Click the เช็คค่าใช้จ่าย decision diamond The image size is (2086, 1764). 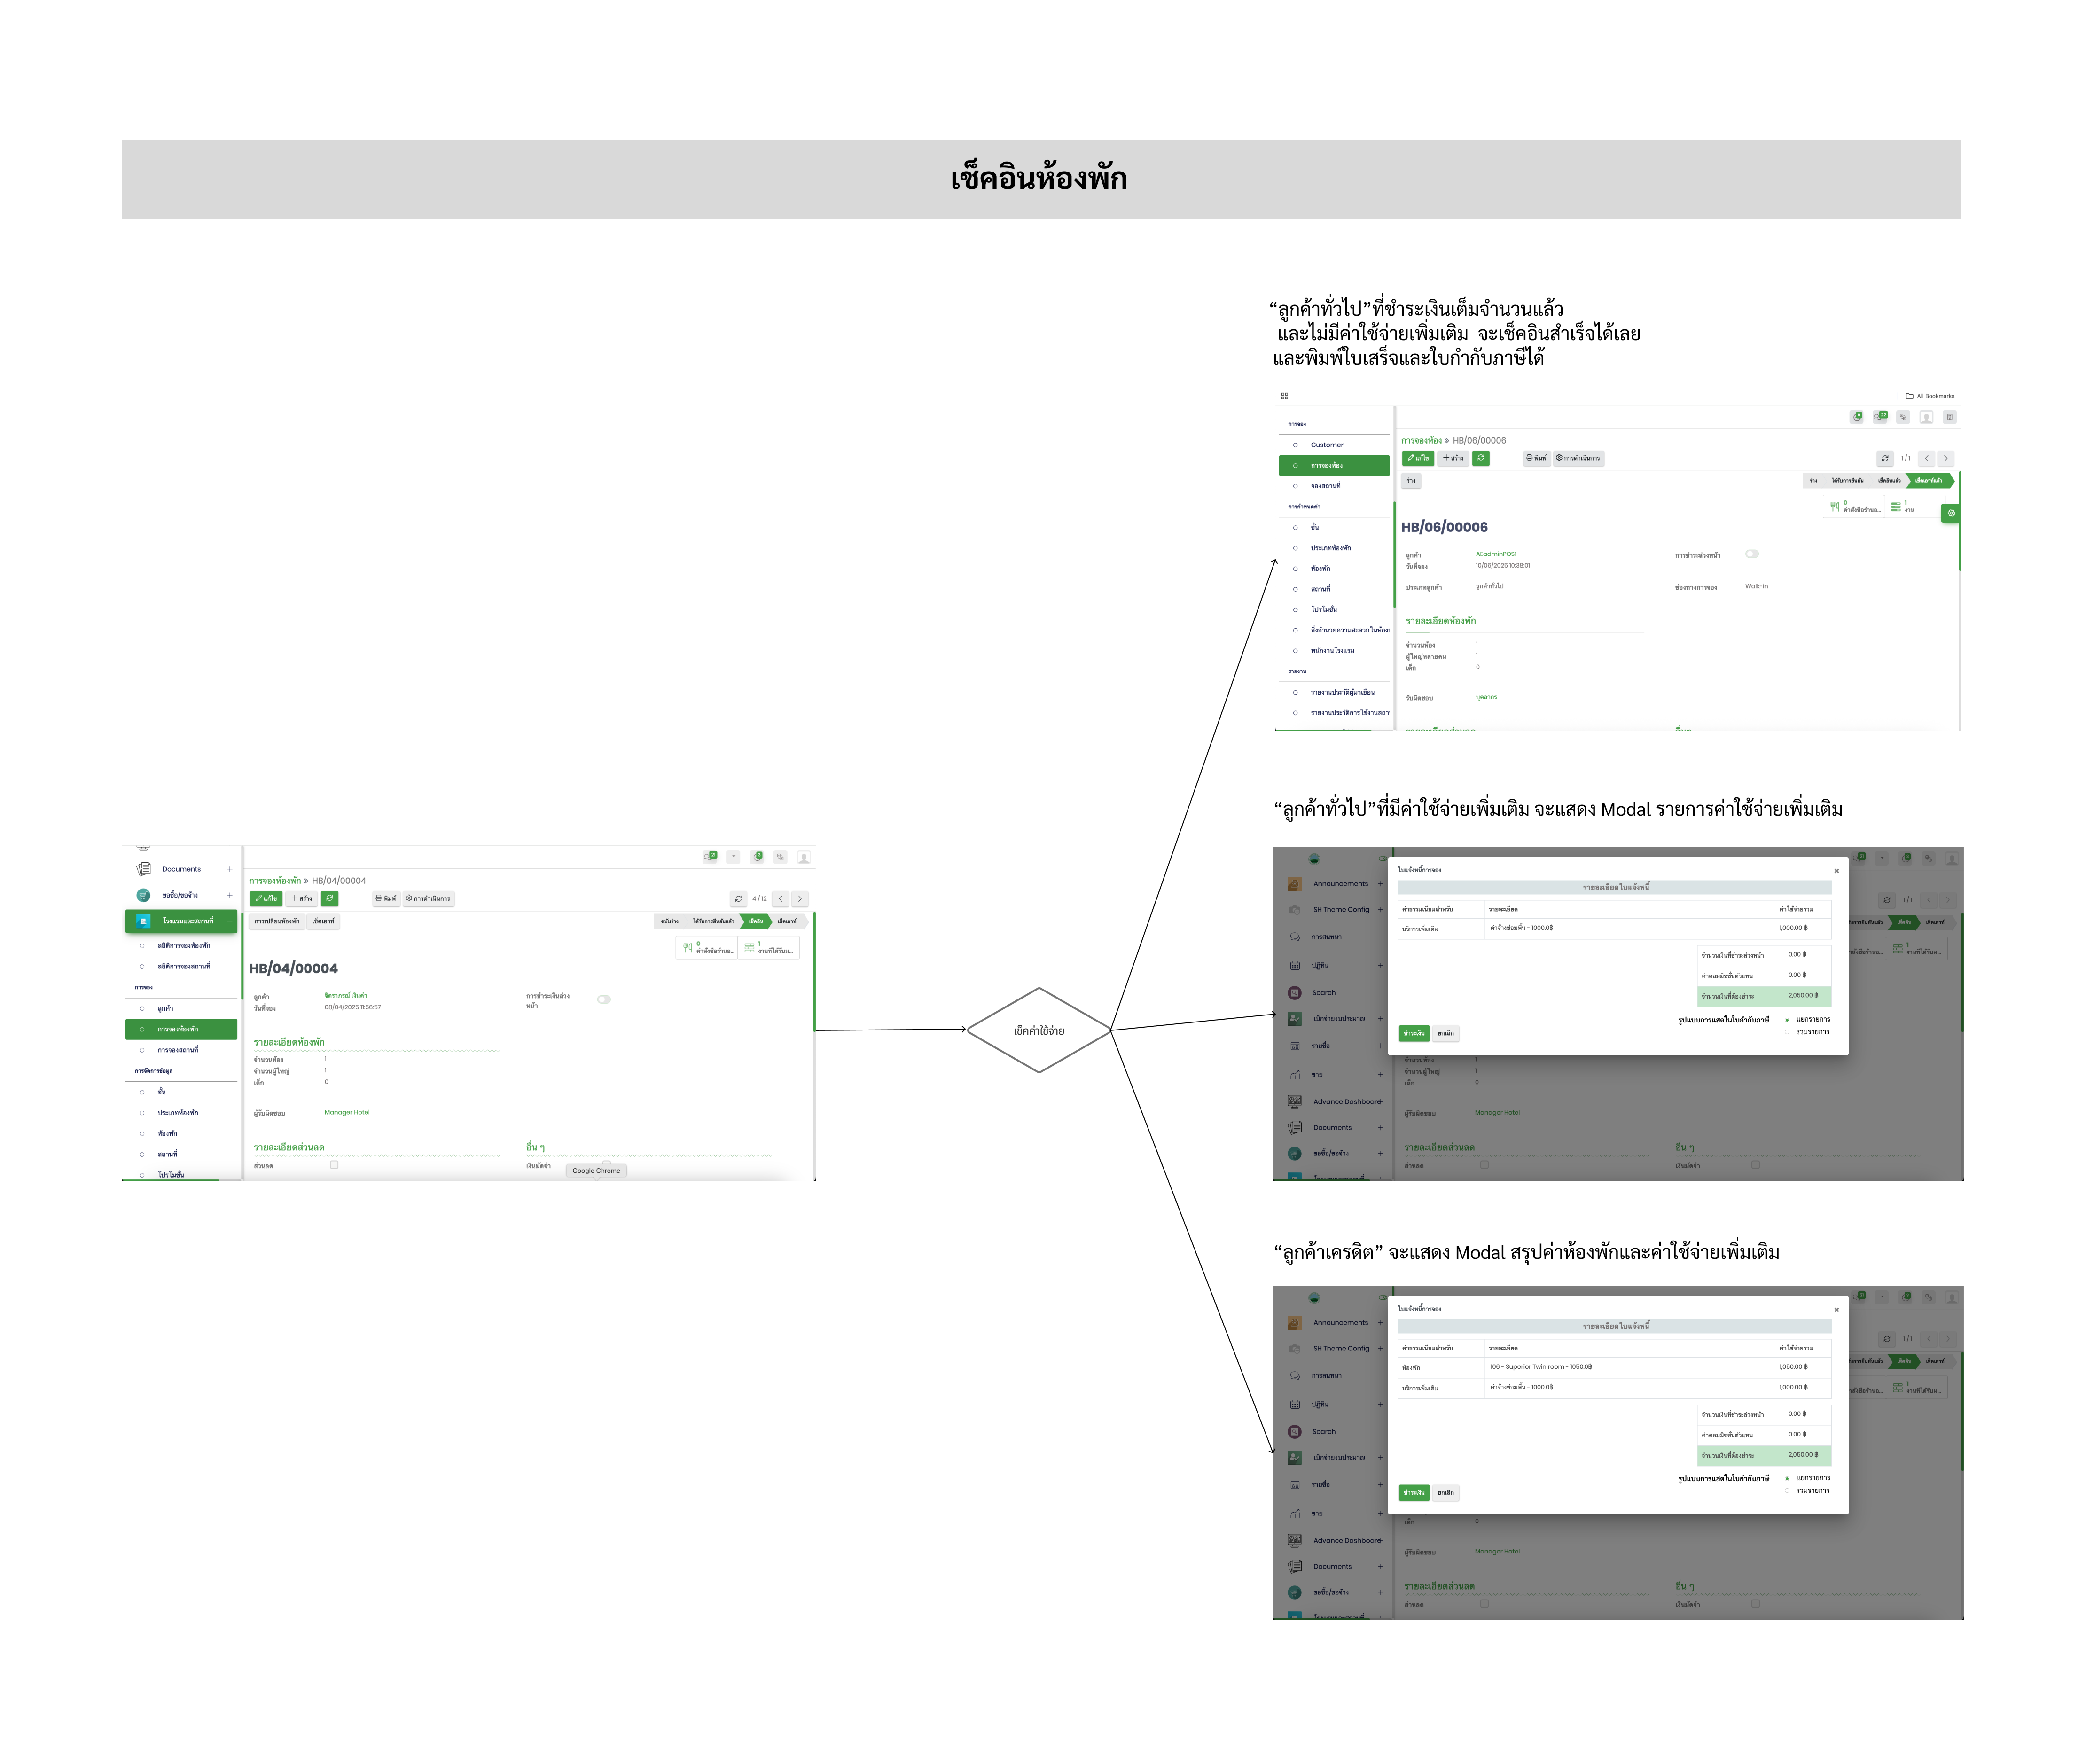1038,1030
